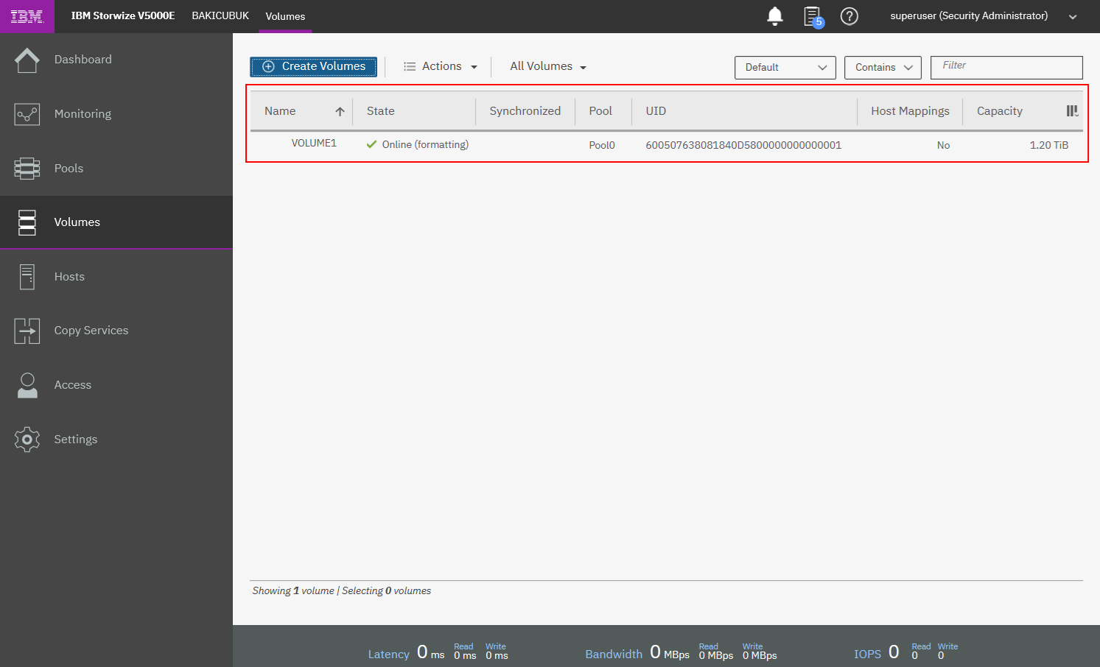The height and width of the screenshot is (667, 1100).
Task: Click the Create Volumes button
Action: coord(313,67)
